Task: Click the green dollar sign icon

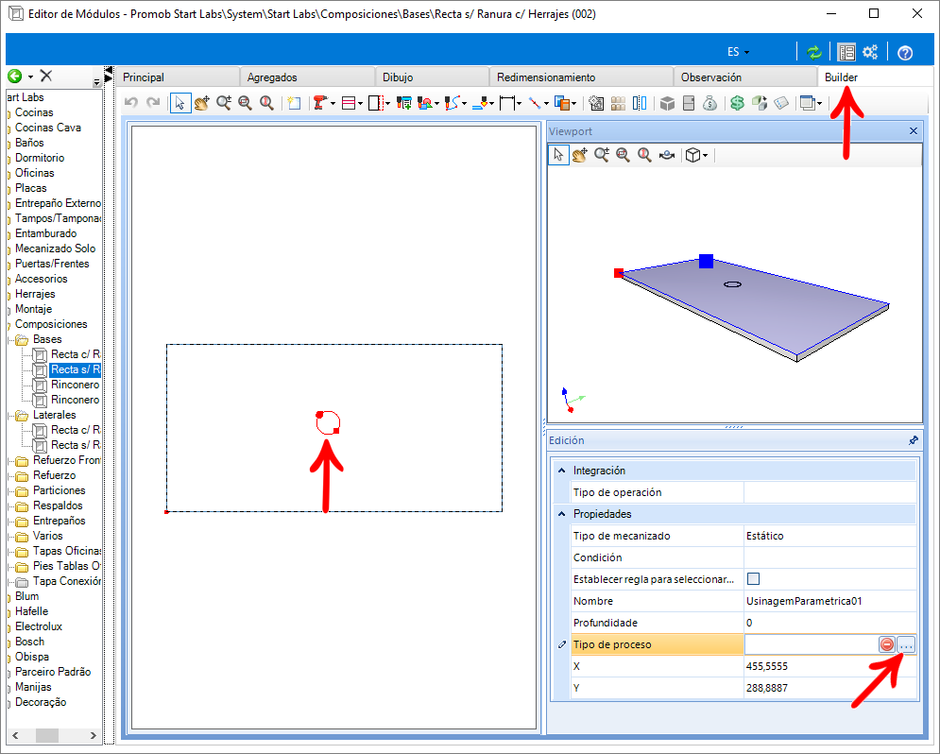Action: 738,103
